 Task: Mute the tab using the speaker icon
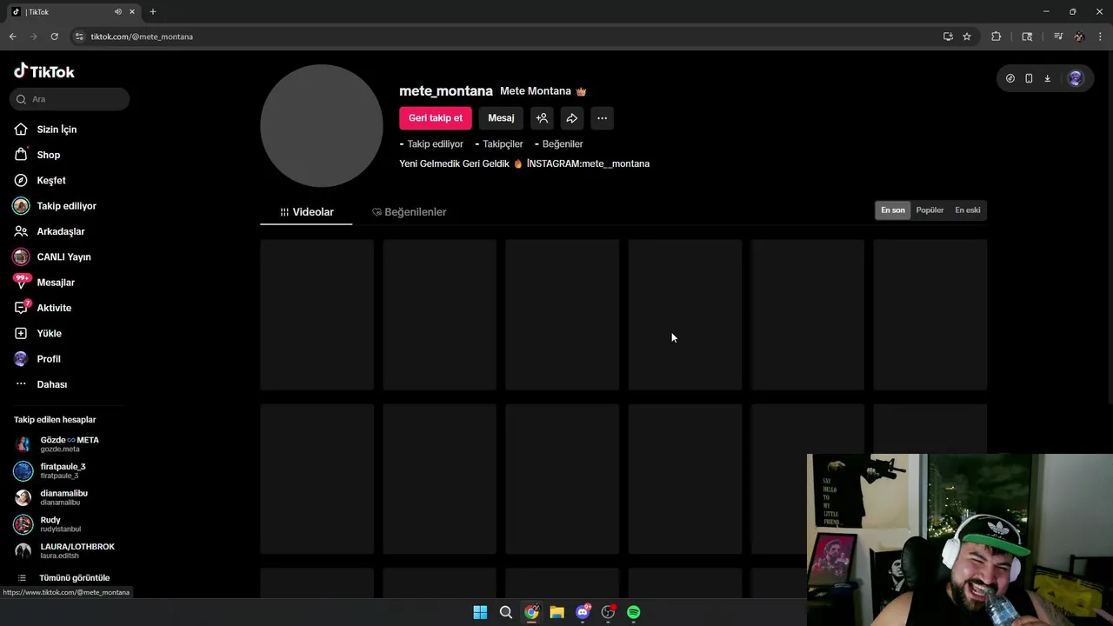click(117, 11)
